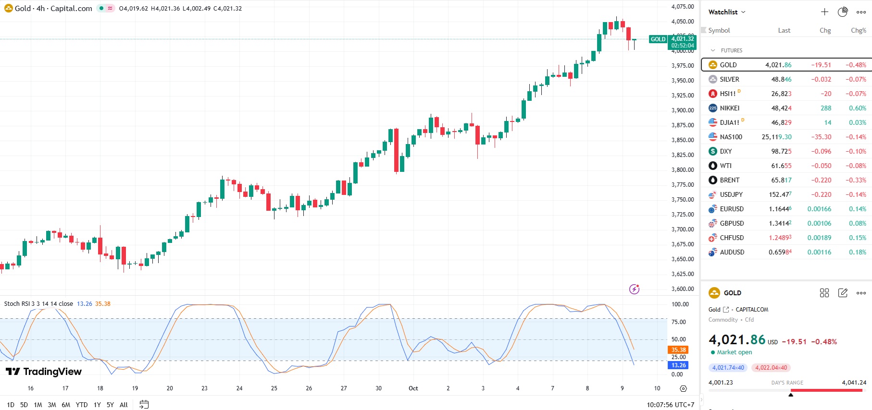Select the 1M time range
872x410 pixels.
click(38, 405)
